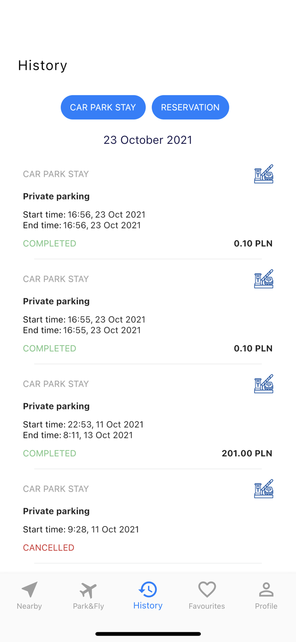Tap the barrier icon next to the cancelled stay
The image size is (296, 642).
coord(264,489)
